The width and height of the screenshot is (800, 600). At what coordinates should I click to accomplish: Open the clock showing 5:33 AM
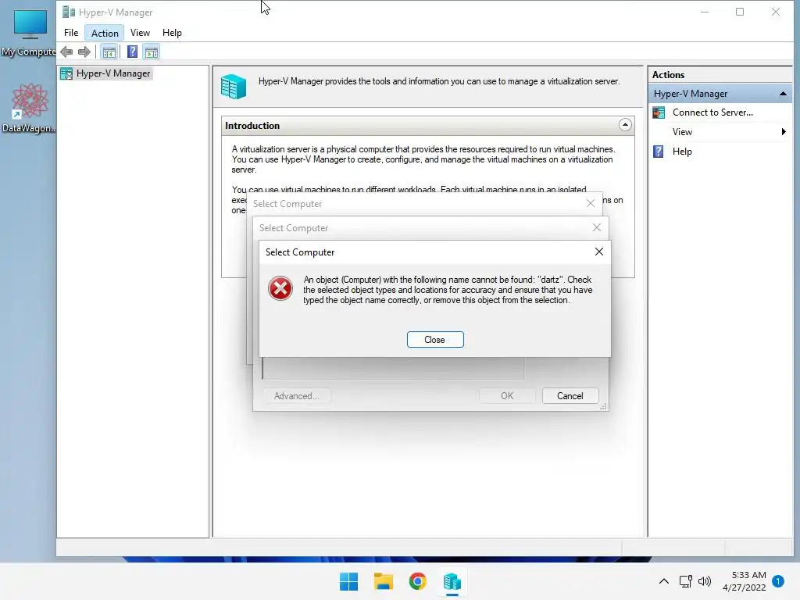click(x=745, y=581)
